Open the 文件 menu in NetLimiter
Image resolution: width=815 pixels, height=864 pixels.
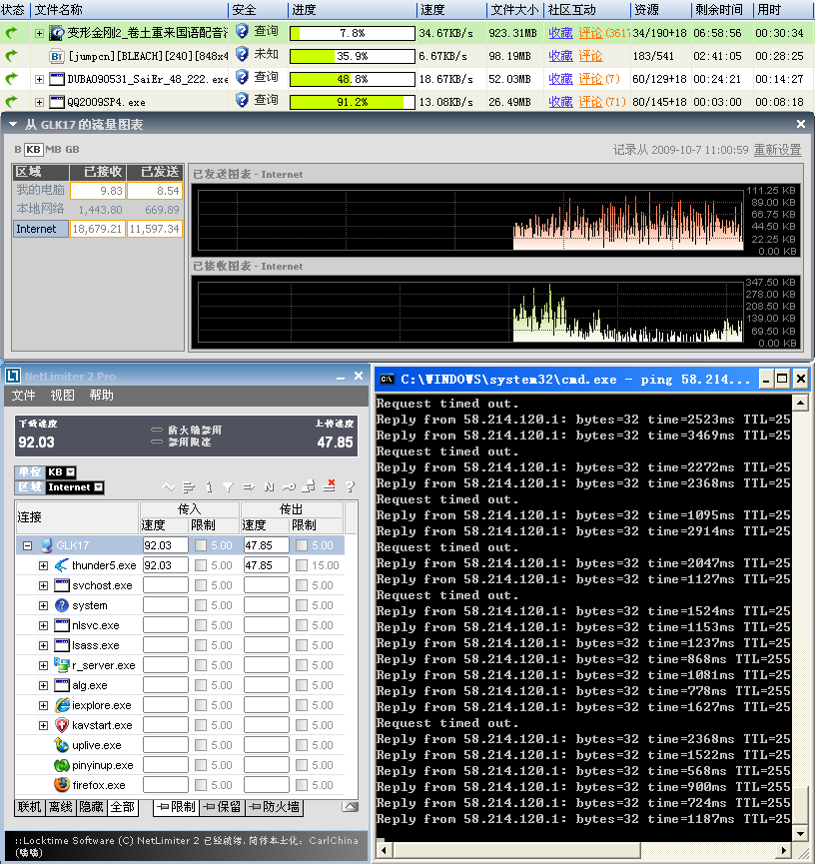tap(23, 396)
